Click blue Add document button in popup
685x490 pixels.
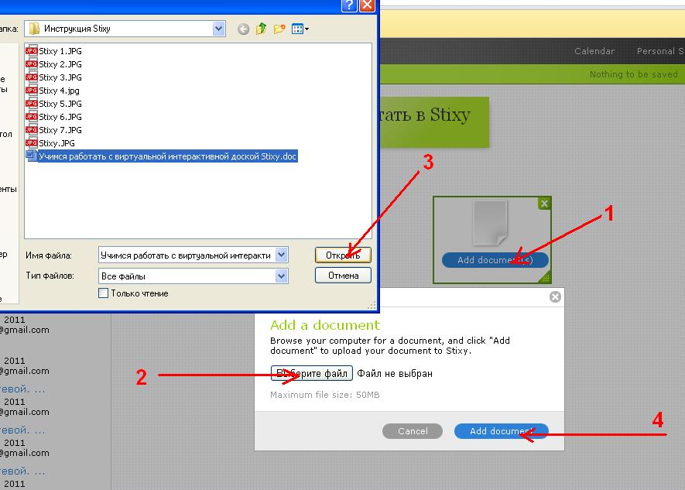click(x=501, y=431)
